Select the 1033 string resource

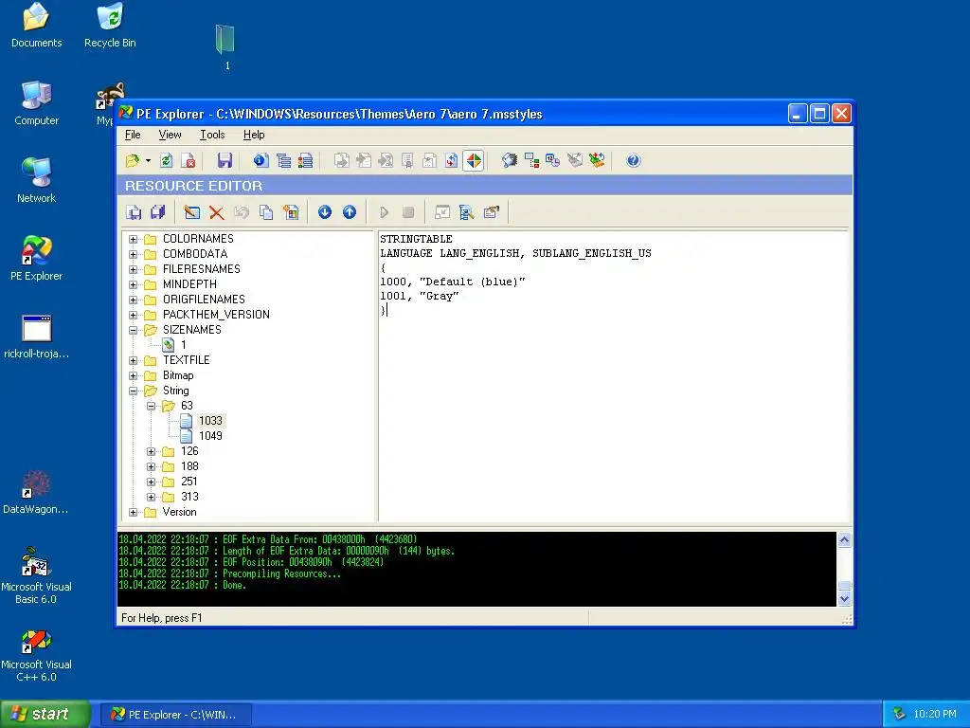(210, 421)
